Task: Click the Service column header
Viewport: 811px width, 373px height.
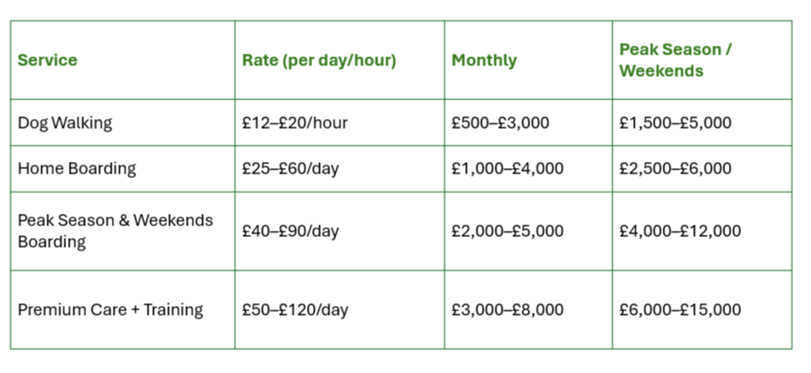Action: tap(47, 61)
